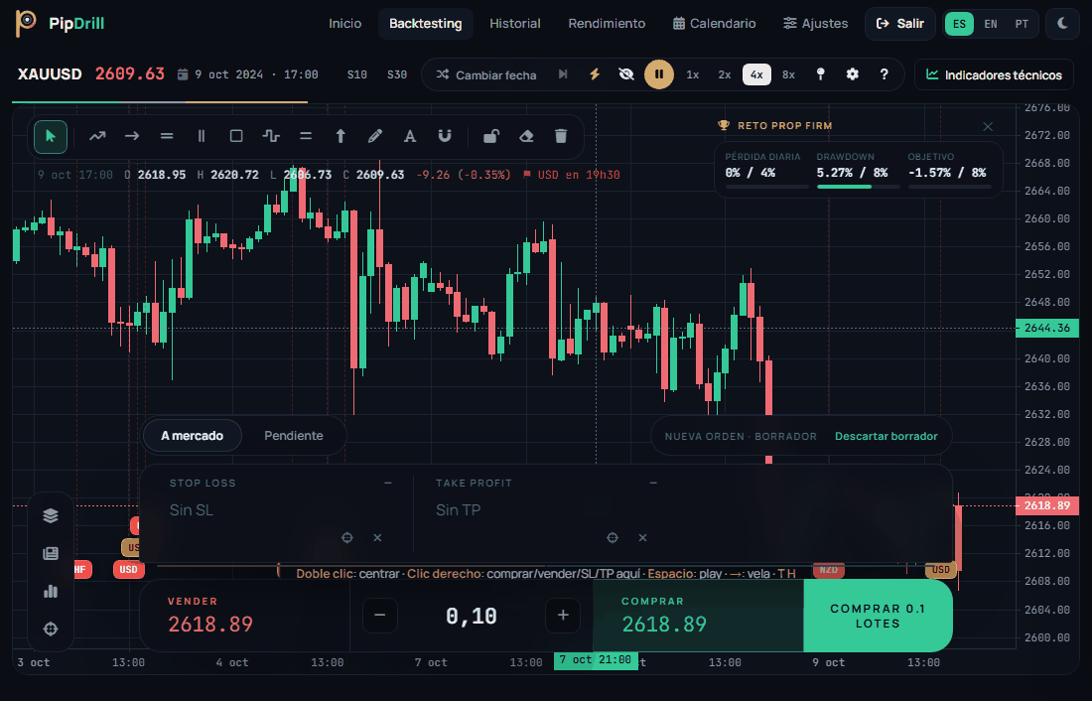1092x701 pixels.
Task: Open Indicadores técnicos panel
Action: pyautogui.click(x=994, y=74)
